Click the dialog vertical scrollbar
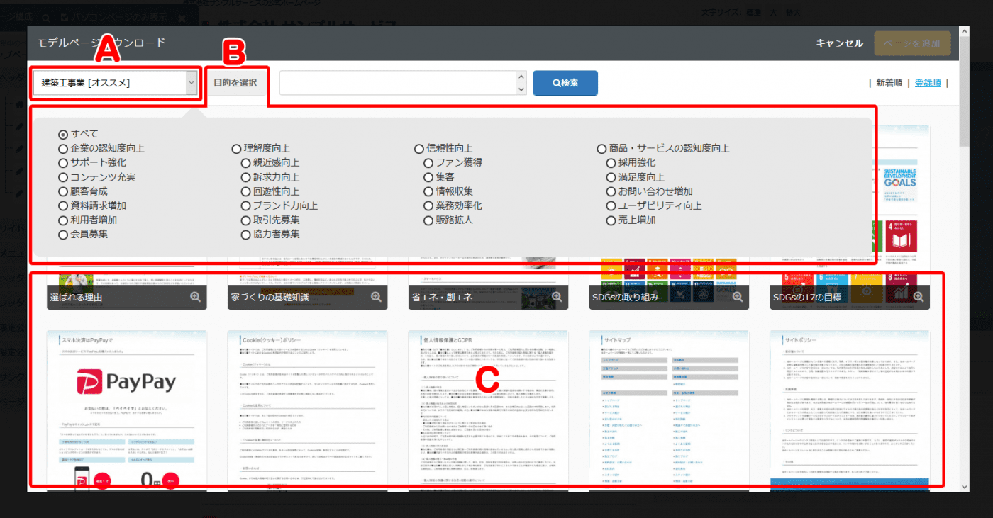 [964, 92]
